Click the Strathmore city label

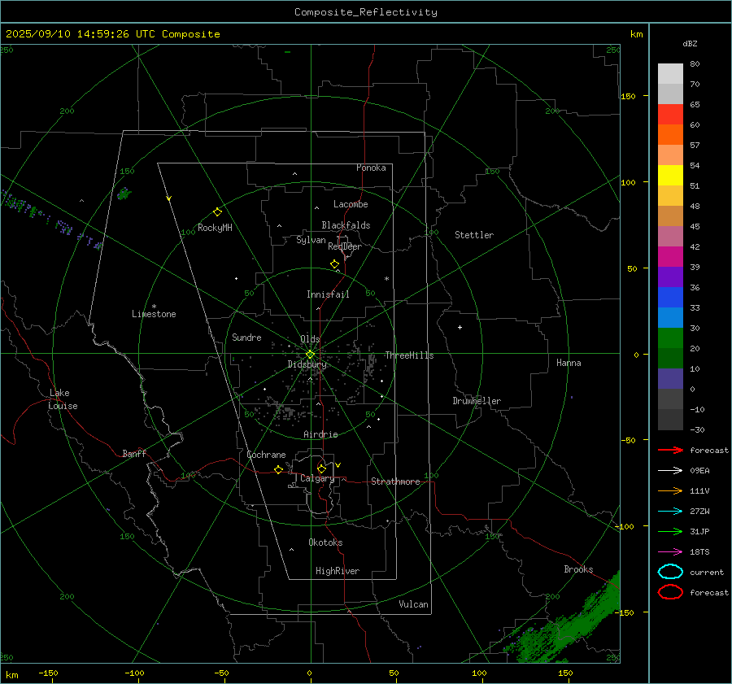click(395, 481)
